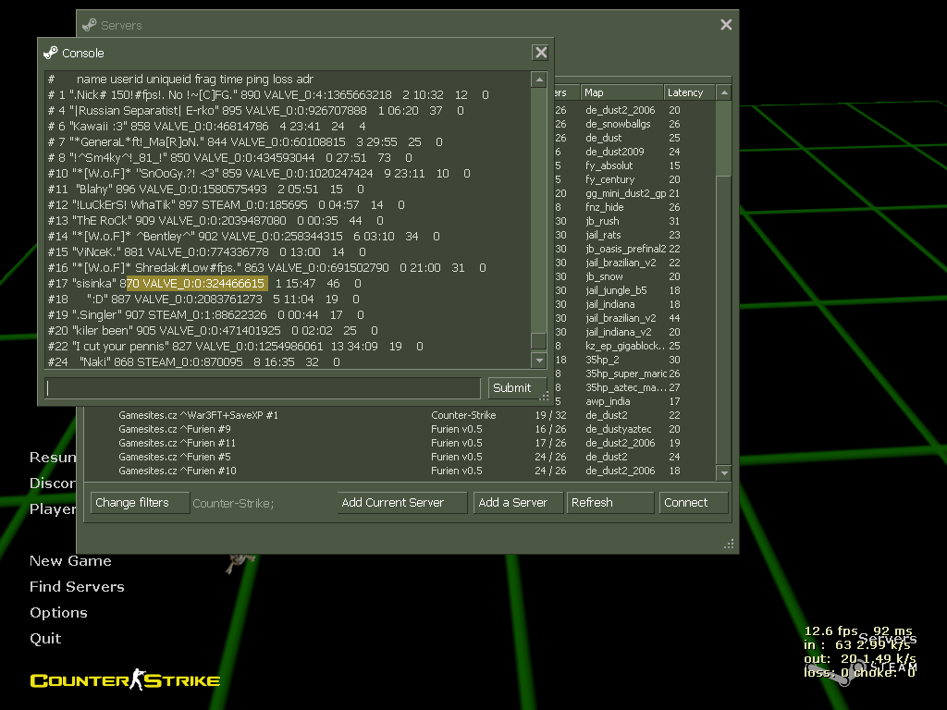Click the server list scrollbar thumb
This screenshot has height=710, width=947.
click(x=723, y=139)
